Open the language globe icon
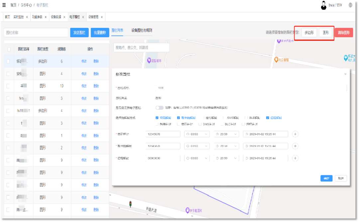The width and height of the screenshot is (359, 222). [x=350, y=5]
